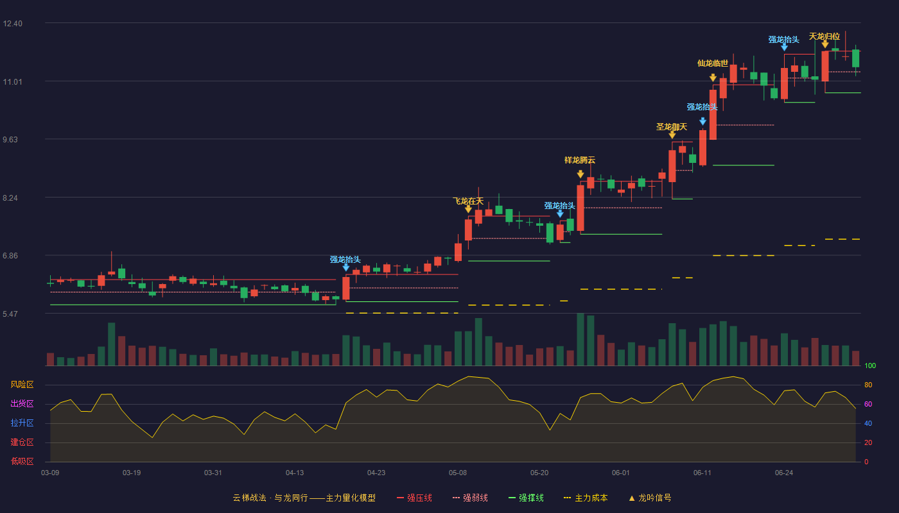Select the 仙龙临世 signal marker

point(713,63)
